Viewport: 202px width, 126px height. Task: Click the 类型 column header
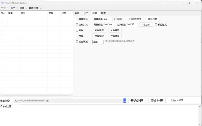click(x=14, y=13)
